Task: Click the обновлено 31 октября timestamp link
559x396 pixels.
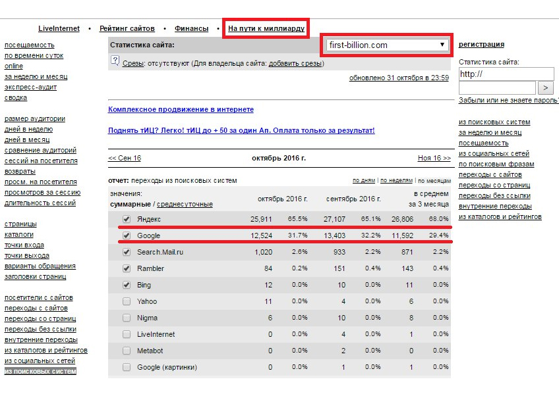Action: click(399, 78)
